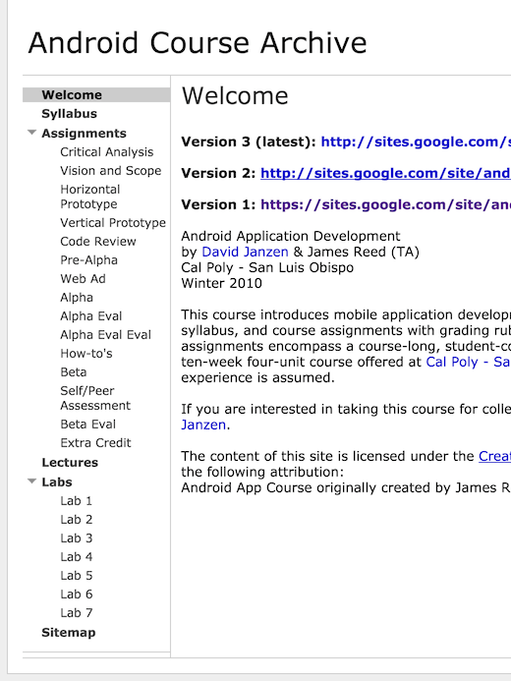Open Lab 7 page
This screenshot has height=681, width=511.
[77, 613]
